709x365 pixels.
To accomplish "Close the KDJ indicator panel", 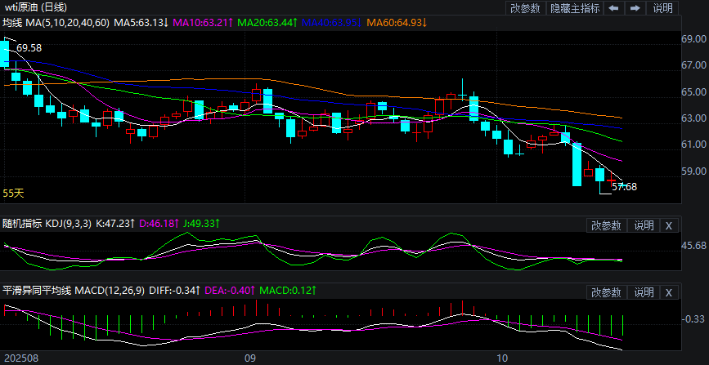I will tap(668, 225).
